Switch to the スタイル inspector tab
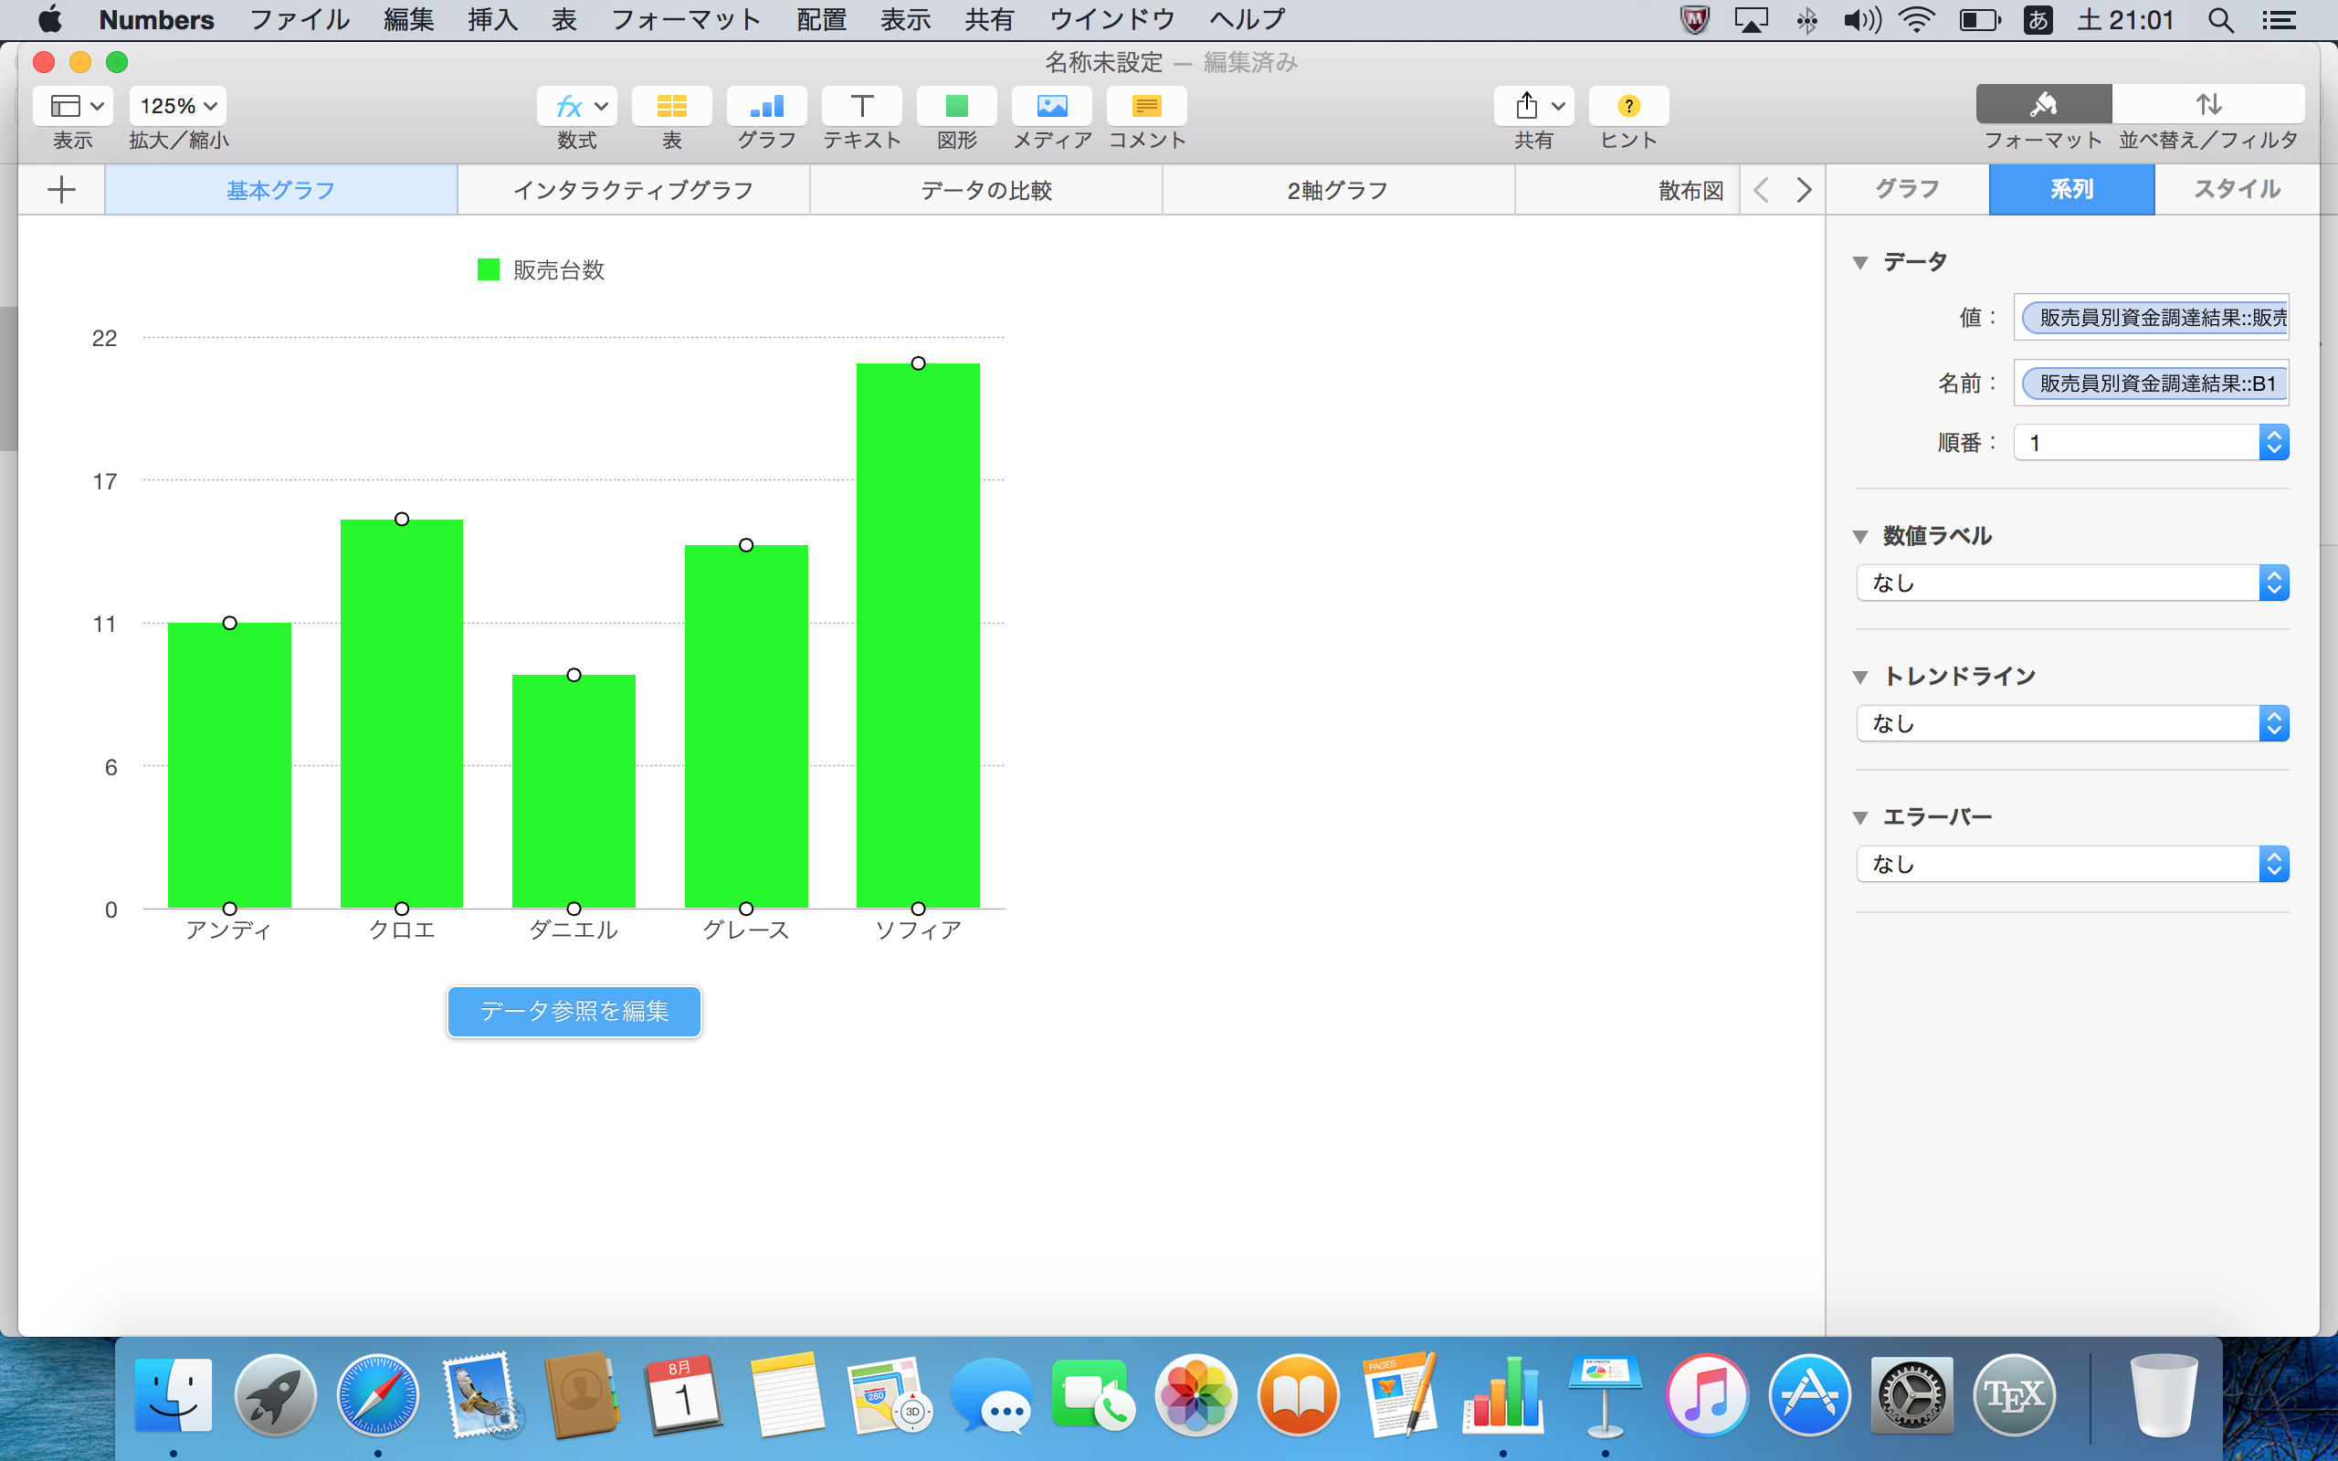The image size is (2338, 1461). coord(2236,189)
